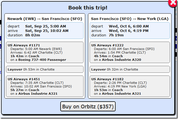
Task: Open the US Airways #1171 flight segment
Action: coord(45,53)
